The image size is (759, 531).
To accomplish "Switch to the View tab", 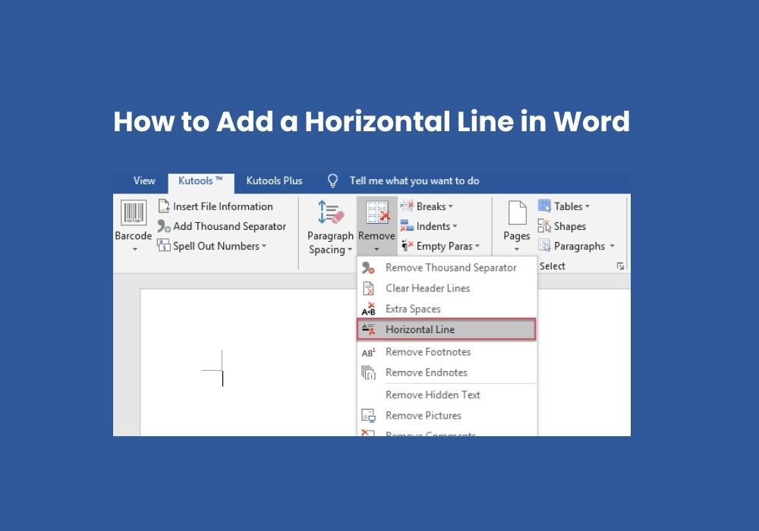I will (x=144, y=181).
